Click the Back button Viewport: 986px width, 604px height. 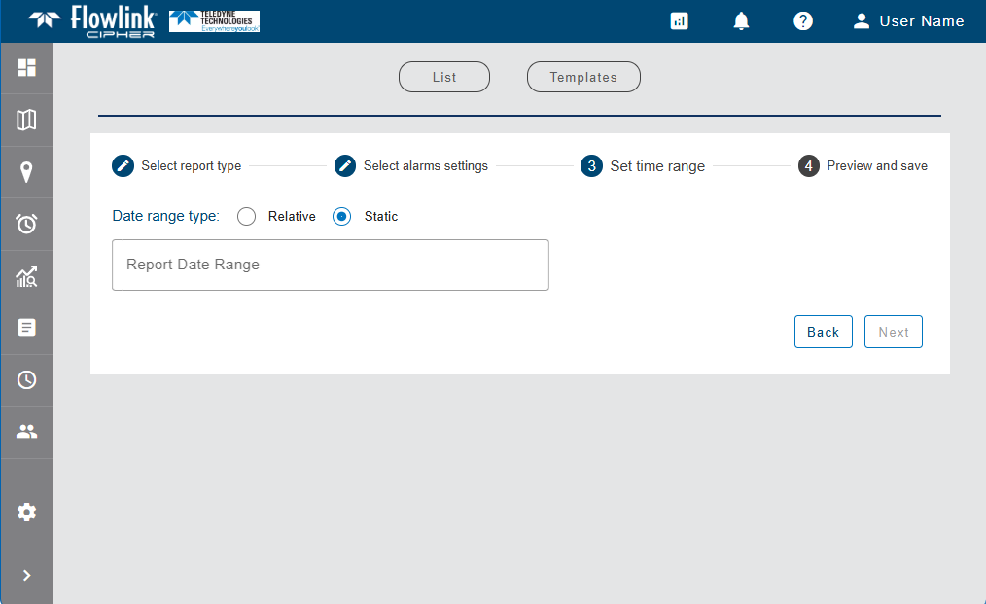823,332
